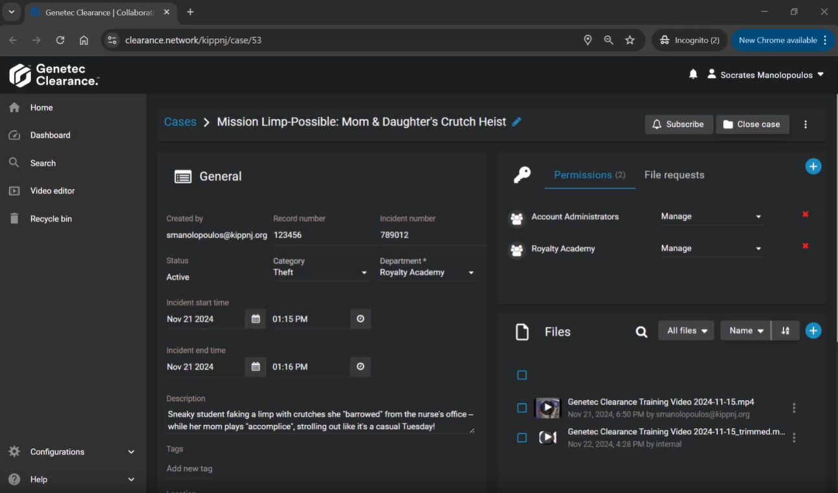The width and height of the screenshot is (838, 493).
Task: Tick the select-all files checkbox
Action: tap(522, 375)
